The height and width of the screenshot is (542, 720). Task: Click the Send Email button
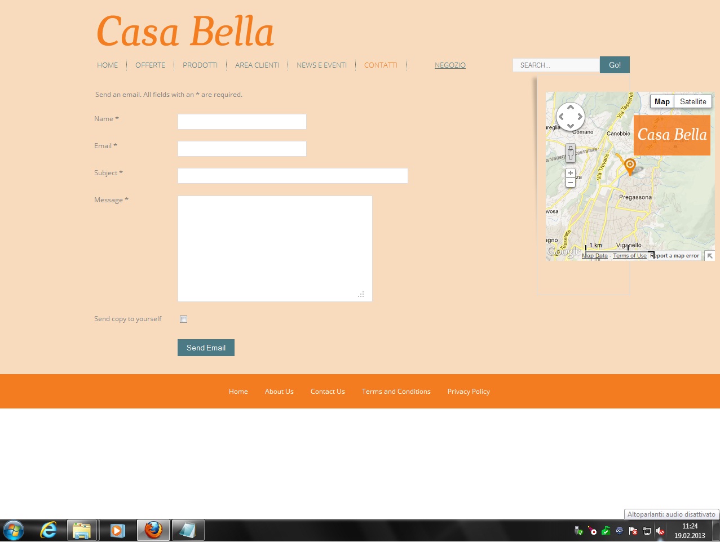pos(206,348)
